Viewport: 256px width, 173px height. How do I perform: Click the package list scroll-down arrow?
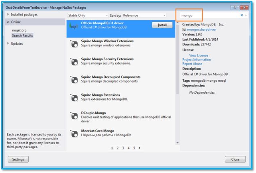point(177,143)
